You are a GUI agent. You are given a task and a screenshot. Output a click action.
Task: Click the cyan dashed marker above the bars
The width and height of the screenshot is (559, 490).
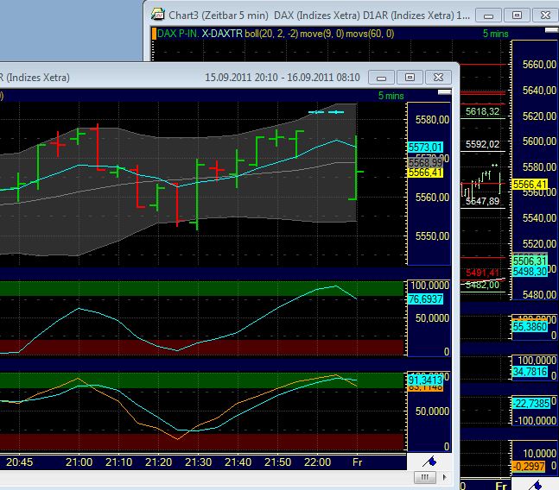click(x=327, y=112)
